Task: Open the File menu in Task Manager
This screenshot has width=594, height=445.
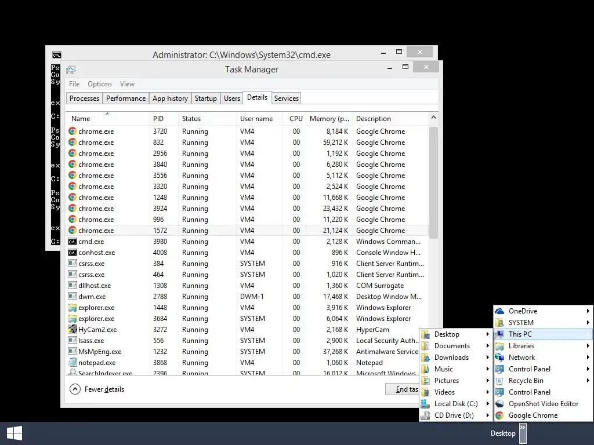Action: click(74, 84)
